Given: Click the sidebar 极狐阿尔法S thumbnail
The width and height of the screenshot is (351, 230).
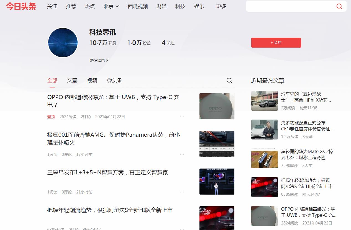Looking at the screenshot, I should click(x=265, y=187).
